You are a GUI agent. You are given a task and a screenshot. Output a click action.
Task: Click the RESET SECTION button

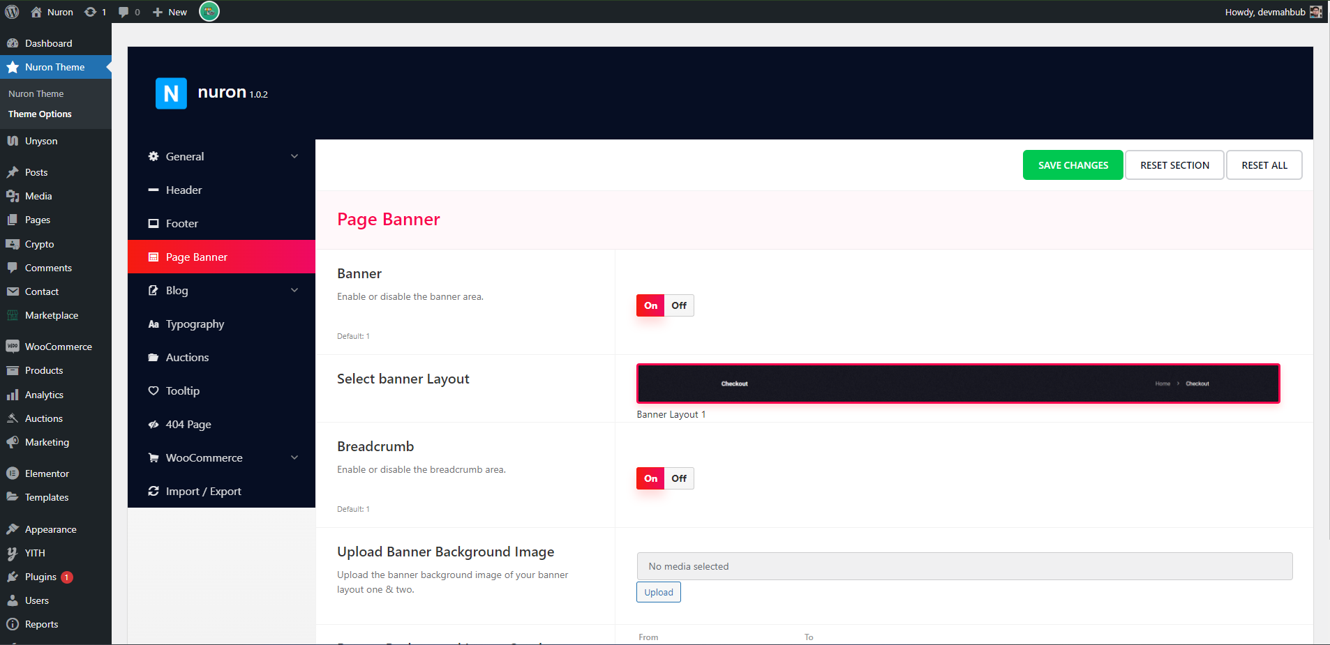coord(1174,165)
